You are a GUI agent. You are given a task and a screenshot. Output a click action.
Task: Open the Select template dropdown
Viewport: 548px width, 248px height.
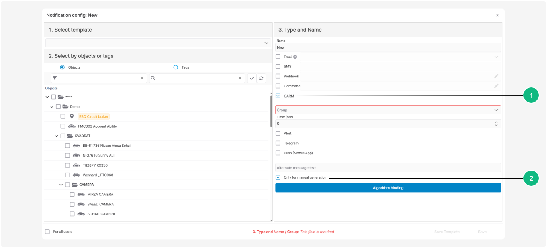point(158,43)
